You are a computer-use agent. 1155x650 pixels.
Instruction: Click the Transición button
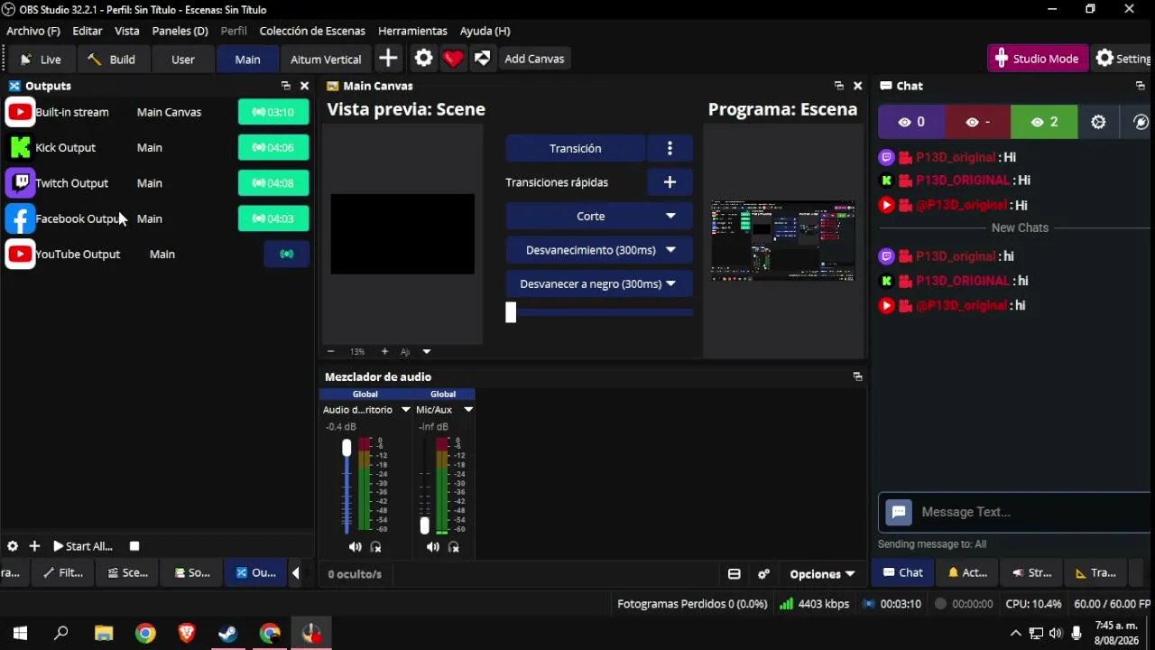coord(576,148)
